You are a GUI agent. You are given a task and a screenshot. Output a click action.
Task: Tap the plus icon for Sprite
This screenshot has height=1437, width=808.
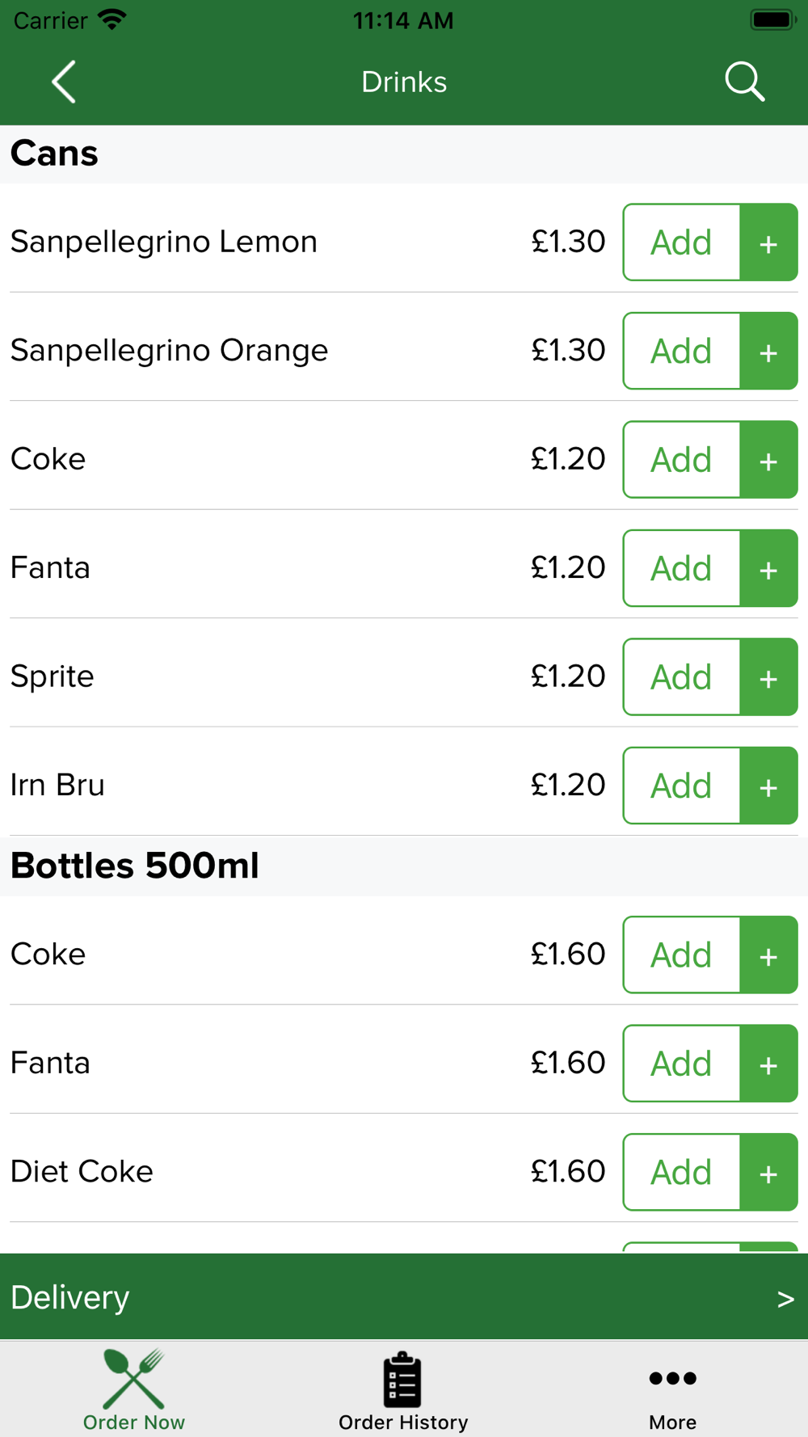point(768,677)
